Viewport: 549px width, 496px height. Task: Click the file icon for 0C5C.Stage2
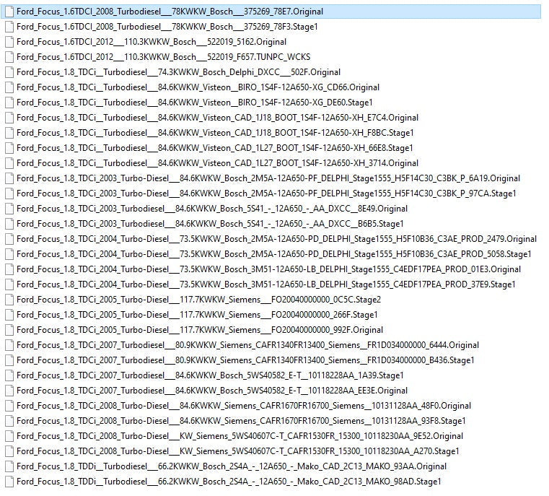9,300
